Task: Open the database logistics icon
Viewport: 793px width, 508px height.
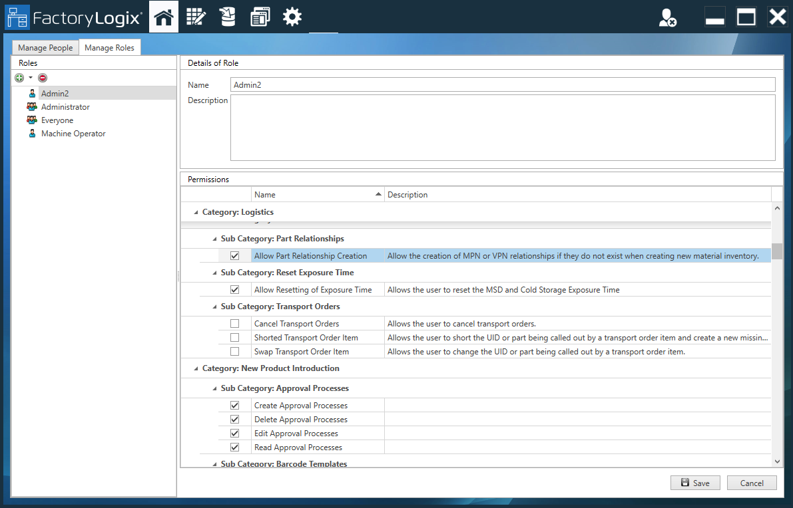Action: (228, 17)
